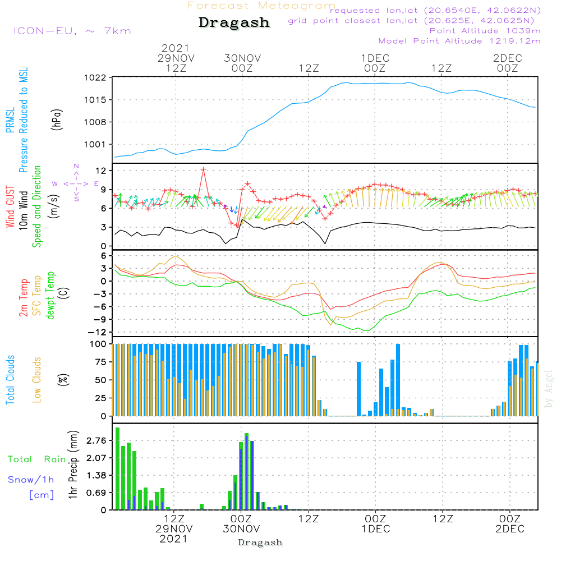The image size is (561, 561).
Task: Click the '2021 29NOV 12Z' top axis label
Action: pyautogui.click(x=176, y=58)
